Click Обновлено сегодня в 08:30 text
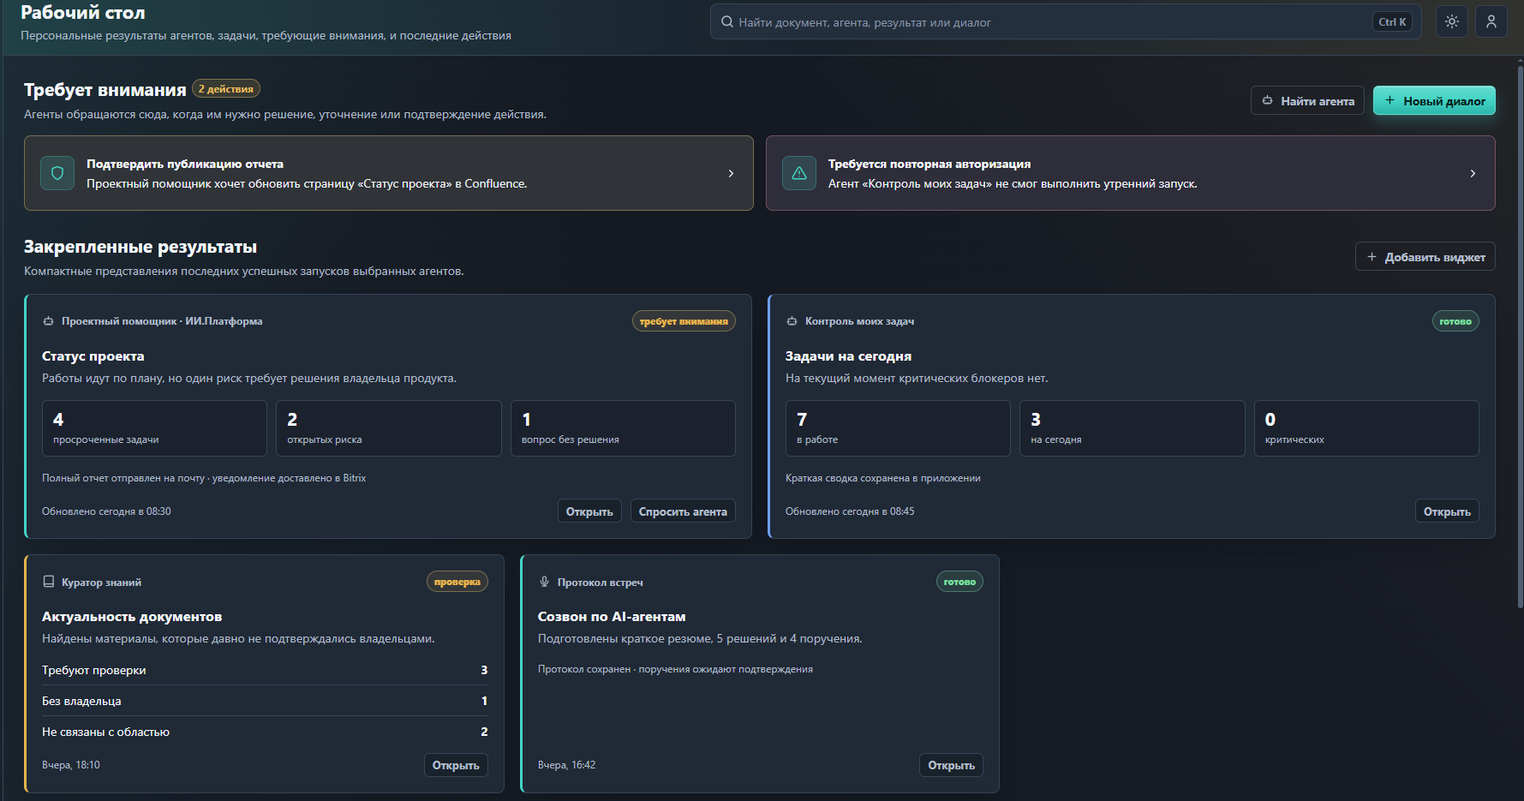1524x801 pixels. (106, 511)
